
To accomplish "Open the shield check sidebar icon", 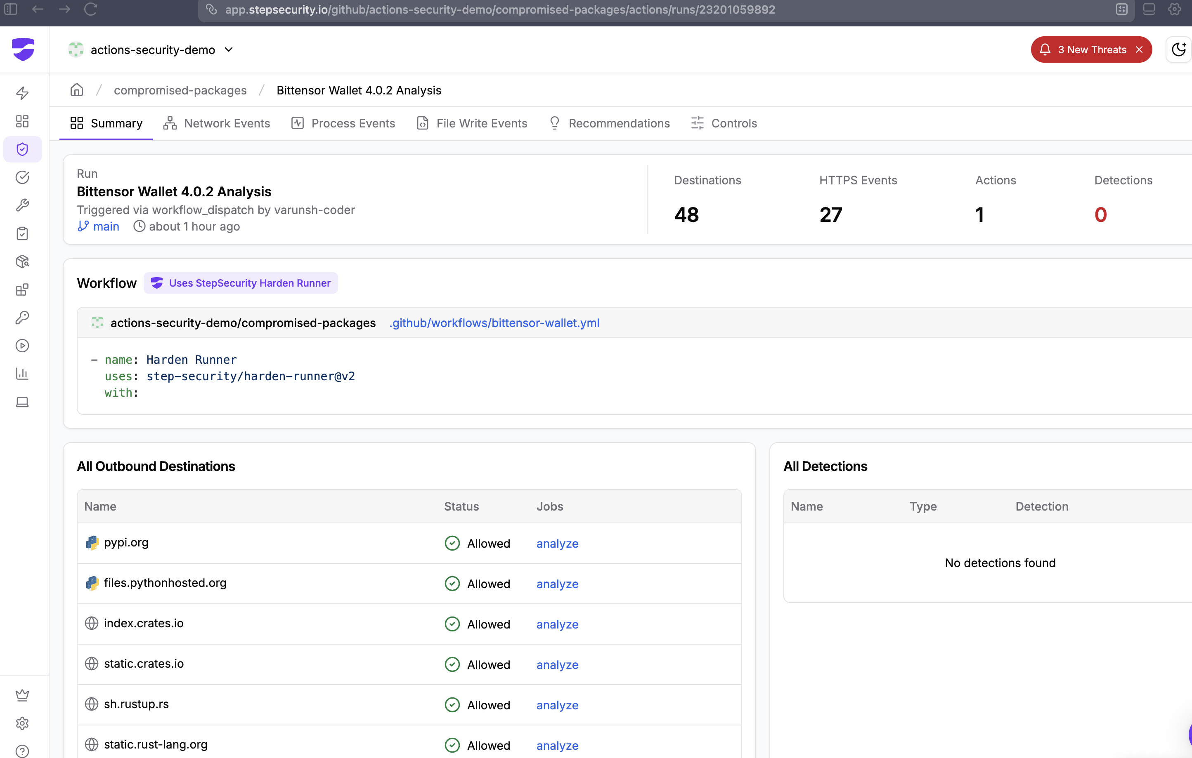I will coord(22,149).
